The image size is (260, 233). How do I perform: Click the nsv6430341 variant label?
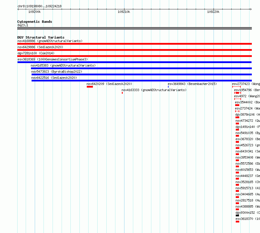coord(248,151)
